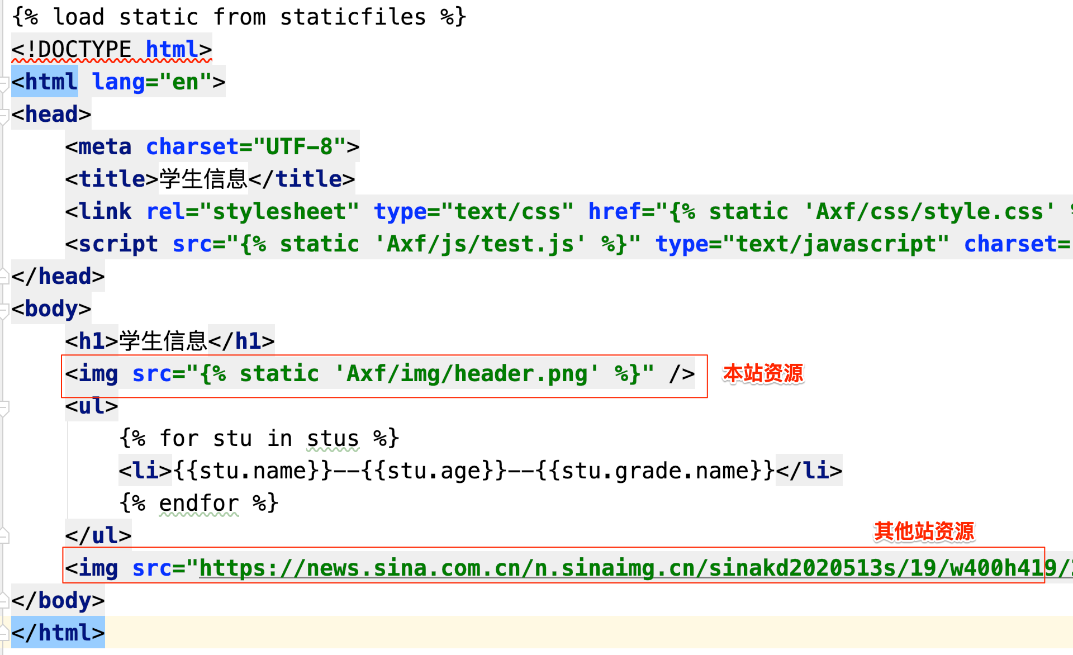1073x655 pixels.
Task: Collapse the head section fold marker
Action: tap(3, 116)
